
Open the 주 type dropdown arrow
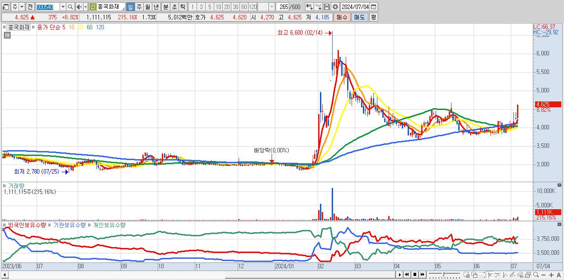tap(22, 7)
